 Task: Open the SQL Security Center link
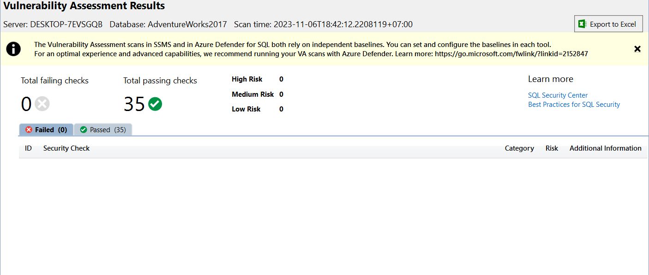558,95
